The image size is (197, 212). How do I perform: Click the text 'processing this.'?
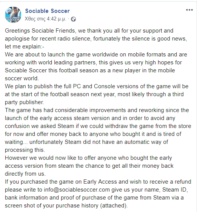pos(25,150)
